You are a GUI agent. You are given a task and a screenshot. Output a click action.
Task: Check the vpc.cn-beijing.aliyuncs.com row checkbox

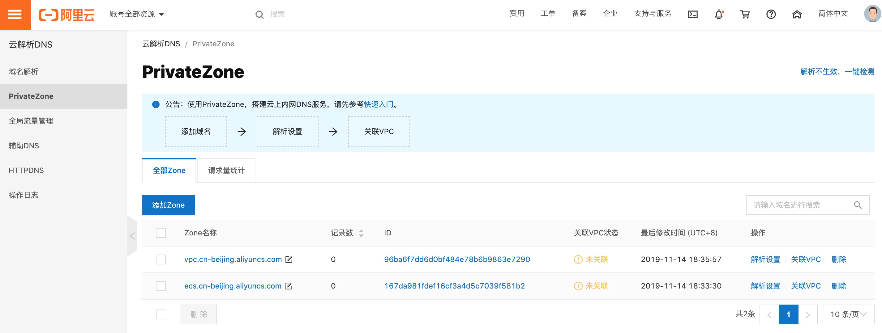(x=161, y=259)
